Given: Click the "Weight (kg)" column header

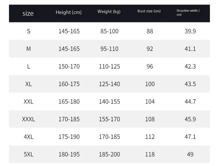Looking at the screenshot, I should (x=109, y=12).
